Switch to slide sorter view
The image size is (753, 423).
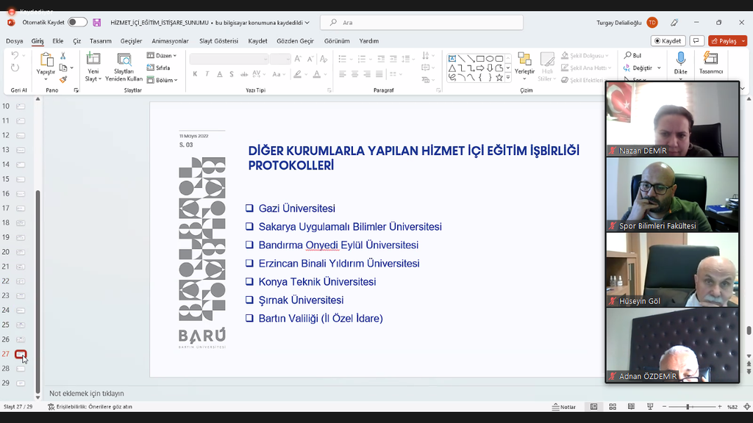(x=613, y=407)
